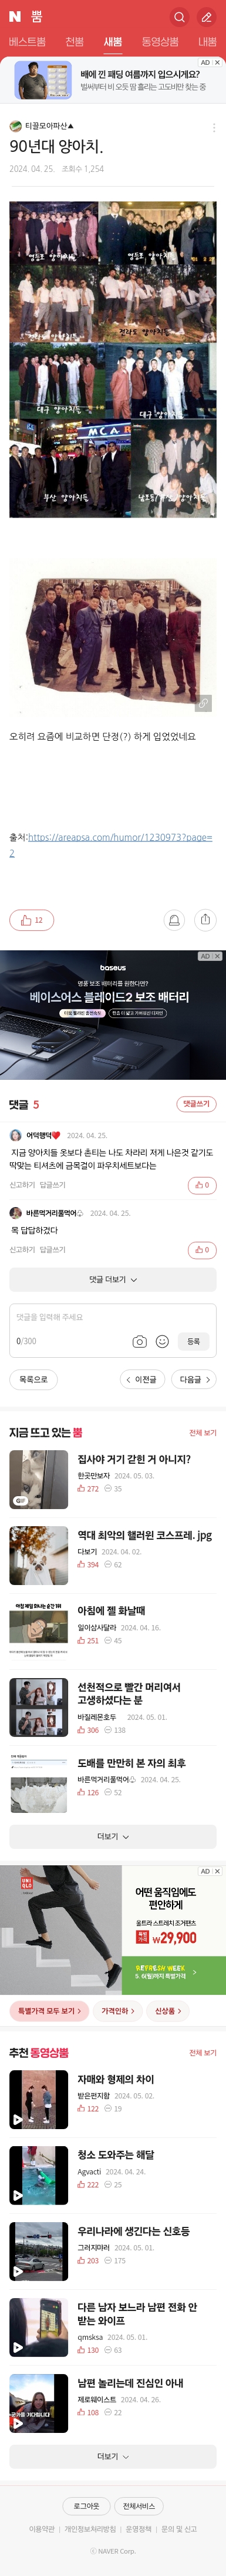Toggle like on 바른먹거리풀먹어's comment
Viewport: 226px width, 2576px height.
coord(202,1250)
